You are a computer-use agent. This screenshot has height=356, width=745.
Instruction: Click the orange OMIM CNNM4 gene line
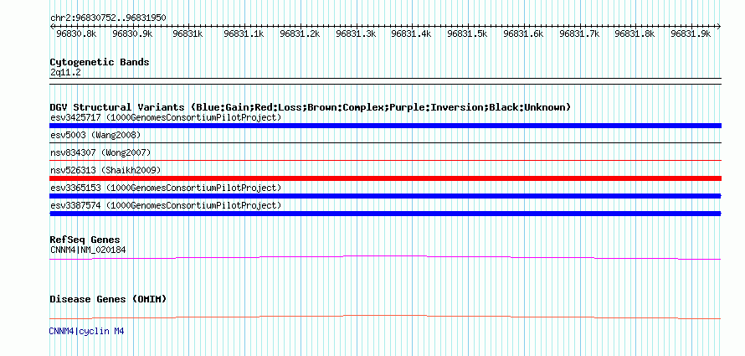click(x=385, y=317)
